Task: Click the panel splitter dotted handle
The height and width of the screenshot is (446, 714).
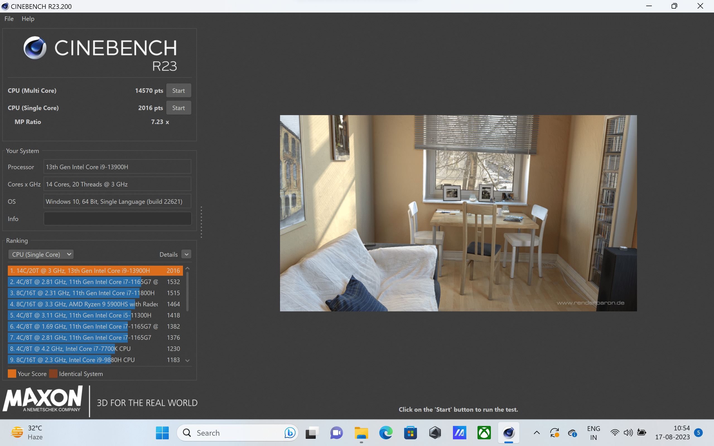Action: coord(202,222)
